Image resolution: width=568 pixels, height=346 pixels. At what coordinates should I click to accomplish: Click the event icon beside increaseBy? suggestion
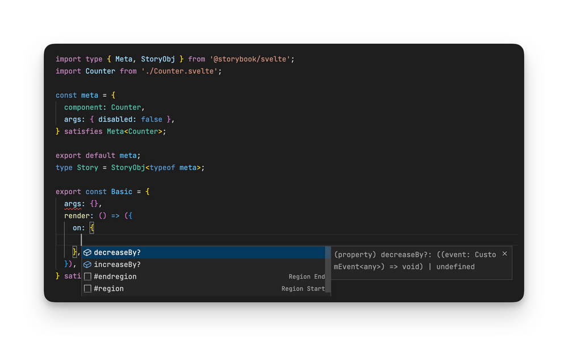(x=88, y=264)
